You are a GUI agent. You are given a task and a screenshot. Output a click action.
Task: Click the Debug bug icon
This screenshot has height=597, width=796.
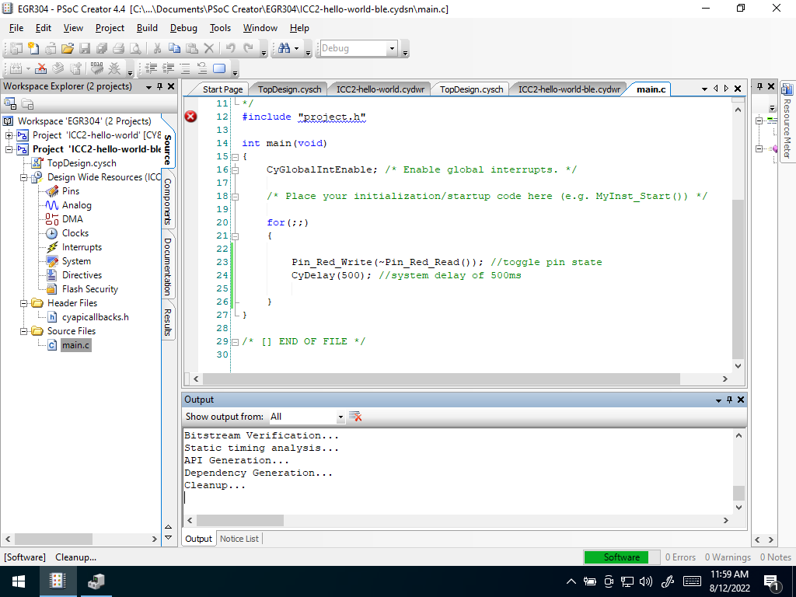[115, 68]
